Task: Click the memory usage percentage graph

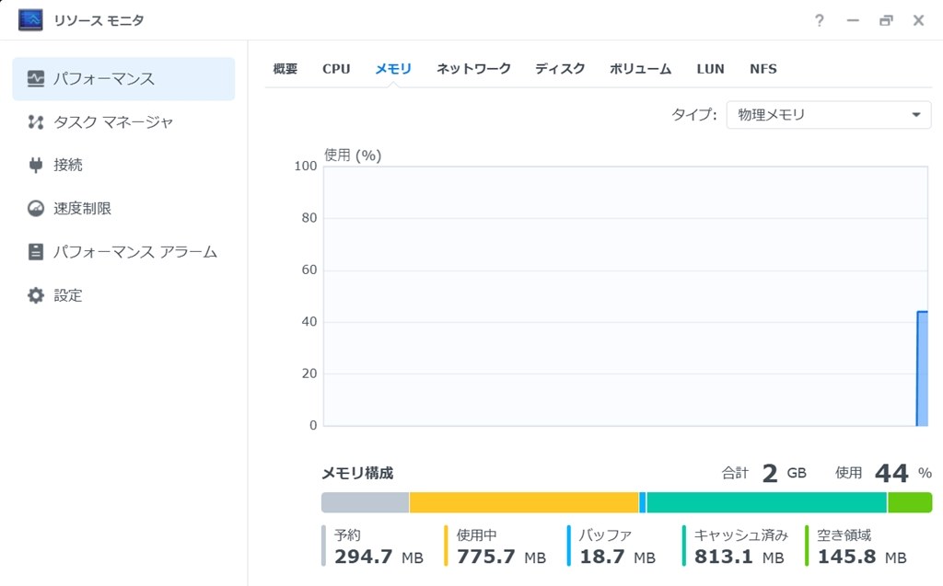Action: [626, 294]
